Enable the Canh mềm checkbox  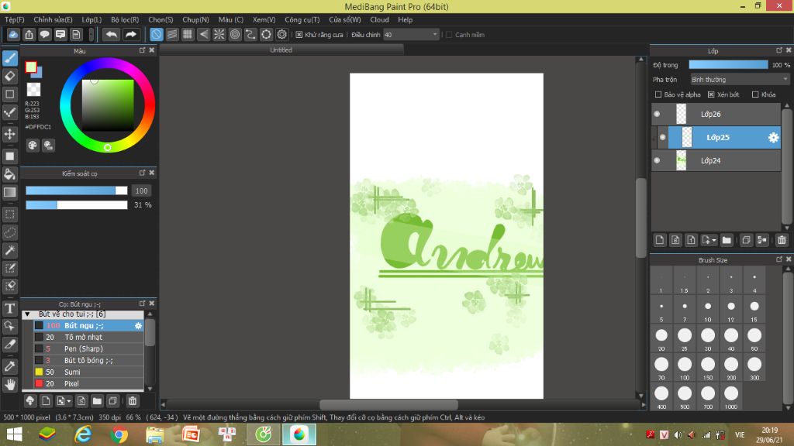click(x=449, y=35)
